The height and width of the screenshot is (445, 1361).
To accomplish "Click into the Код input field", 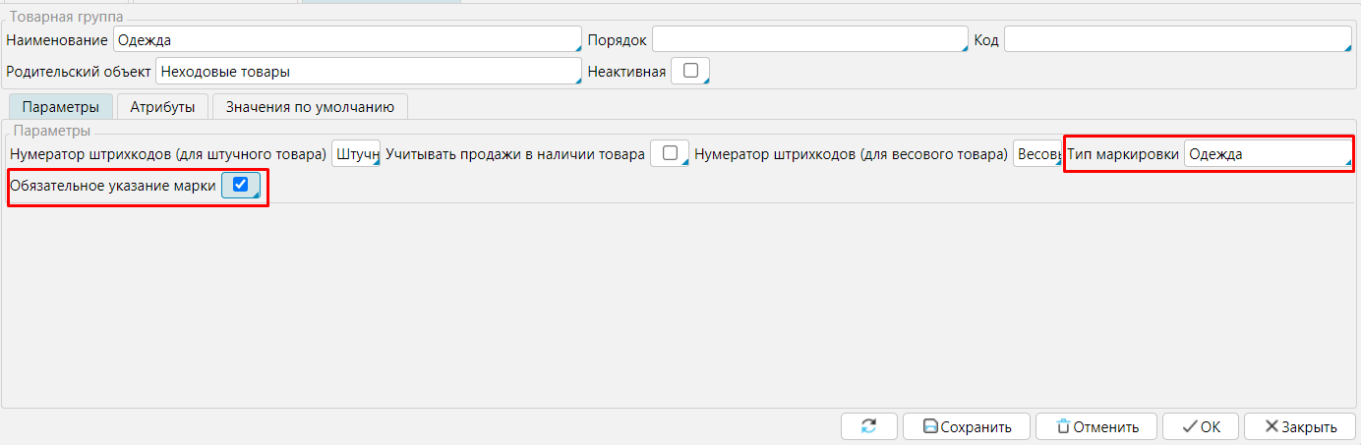I will point(1176,39).
